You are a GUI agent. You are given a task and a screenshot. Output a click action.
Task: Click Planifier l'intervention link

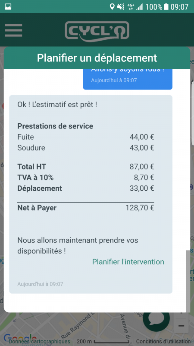tap(128, 262)
